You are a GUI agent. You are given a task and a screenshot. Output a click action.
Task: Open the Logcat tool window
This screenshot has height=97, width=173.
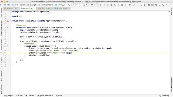pos(9,96)
